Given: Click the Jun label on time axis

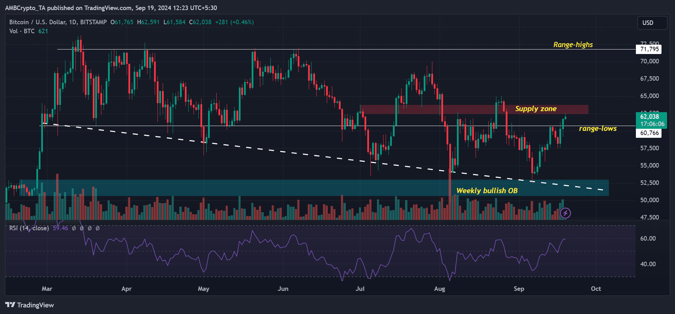Looking at the screenshot, I should pos(283,289).
